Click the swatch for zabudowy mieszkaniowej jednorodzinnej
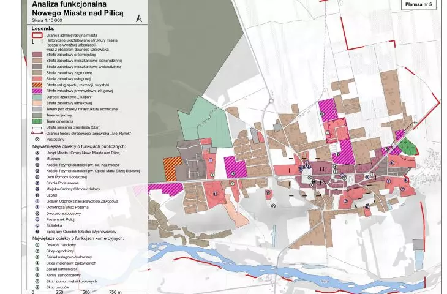This screenshot has height=294, width=447. [x=37, y=61]
